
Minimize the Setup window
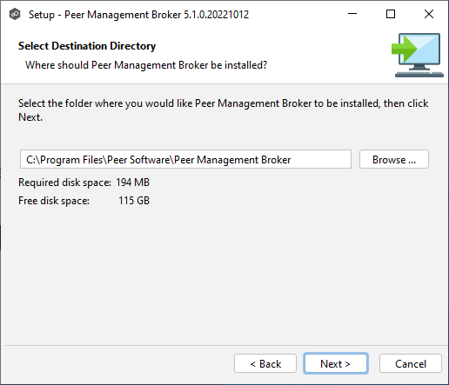[x=352, y=14]
